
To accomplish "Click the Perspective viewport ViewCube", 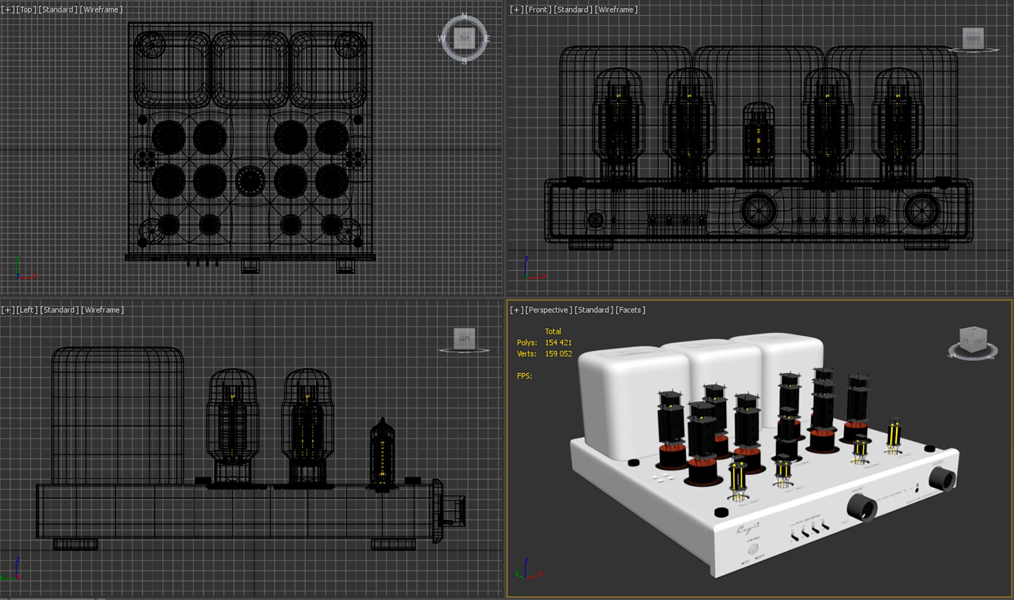I will (x=973, y=339).
